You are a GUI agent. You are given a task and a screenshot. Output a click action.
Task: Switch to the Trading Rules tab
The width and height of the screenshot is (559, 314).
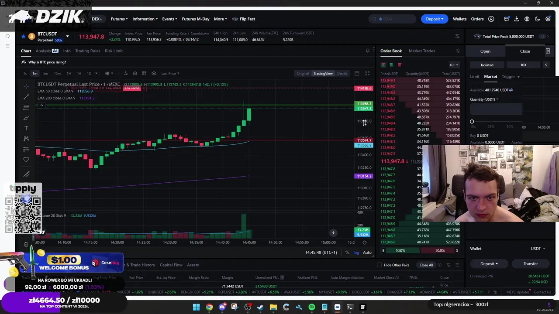(x=87, y=51)
